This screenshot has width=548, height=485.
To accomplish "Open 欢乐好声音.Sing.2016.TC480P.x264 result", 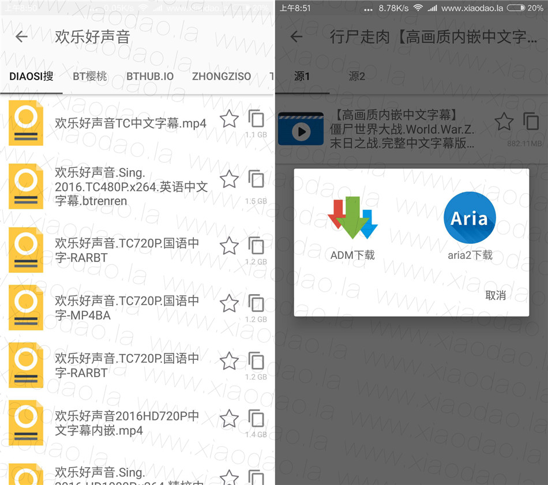I will click(132, 187).
